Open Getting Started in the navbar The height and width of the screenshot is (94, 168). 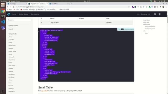[x=23, y=14]
